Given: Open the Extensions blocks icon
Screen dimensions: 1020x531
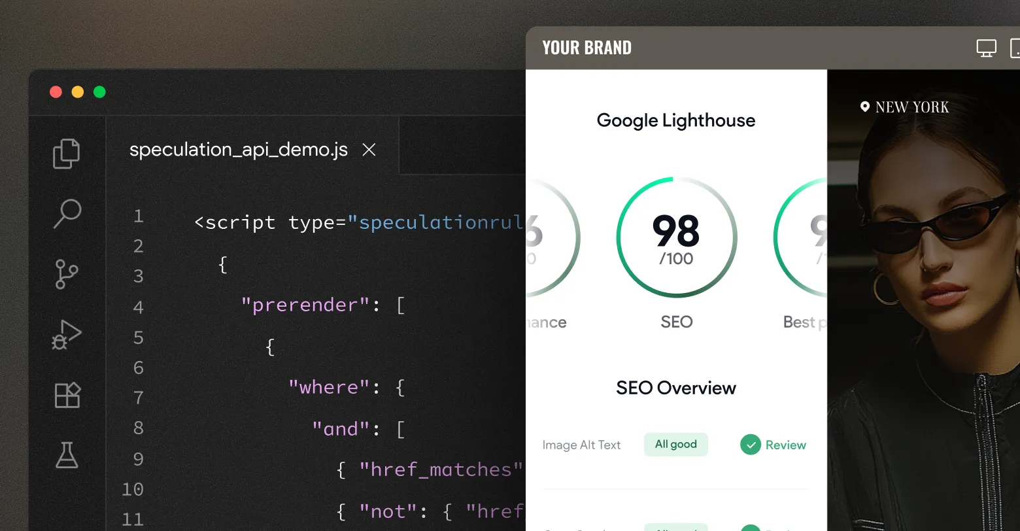Looking at the screenshot, I should coord(67,395).
